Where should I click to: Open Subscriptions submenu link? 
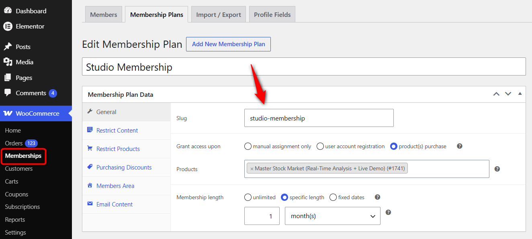[23, 207]
